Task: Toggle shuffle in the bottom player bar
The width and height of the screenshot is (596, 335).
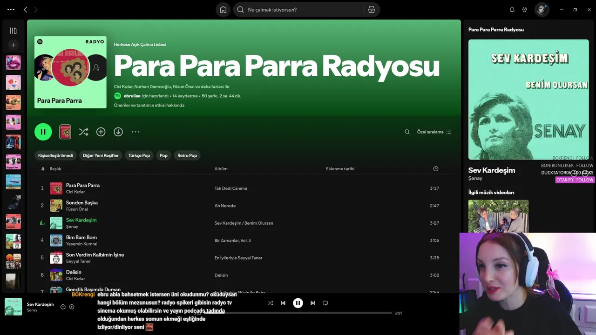Action: [271, 303]
